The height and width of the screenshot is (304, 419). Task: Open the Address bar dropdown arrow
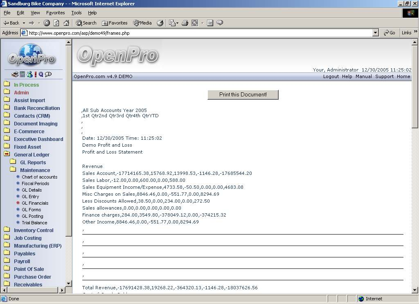[x=376, y=33]
